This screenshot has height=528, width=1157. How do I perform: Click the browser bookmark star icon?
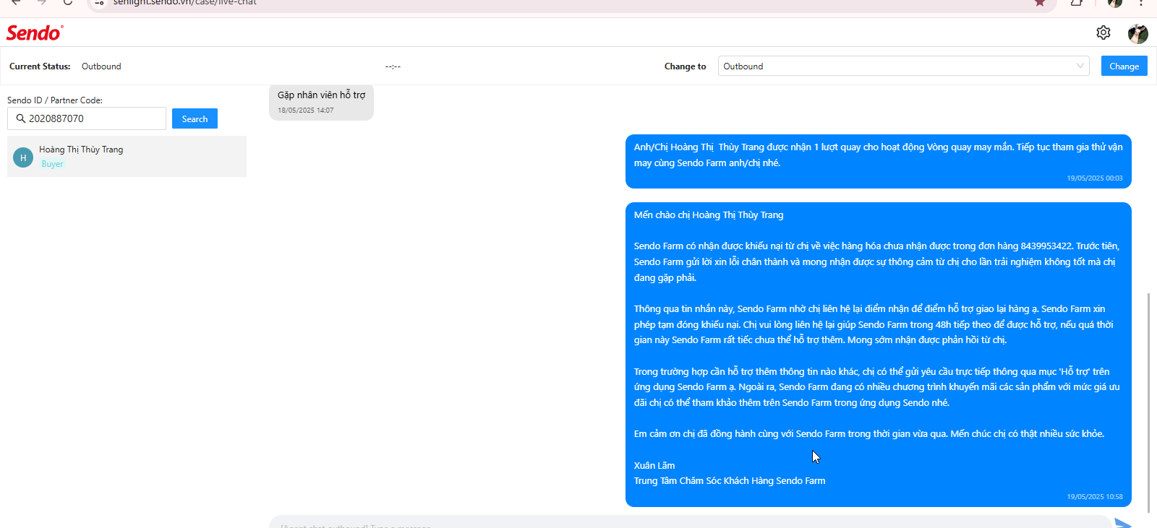click(x=1040, y=3)
